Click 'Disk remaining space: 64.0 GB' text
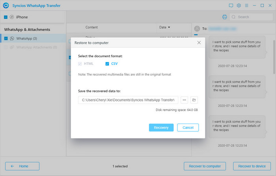Image resolution: width=276 pixels, height=176 pixels. [177, 110]
